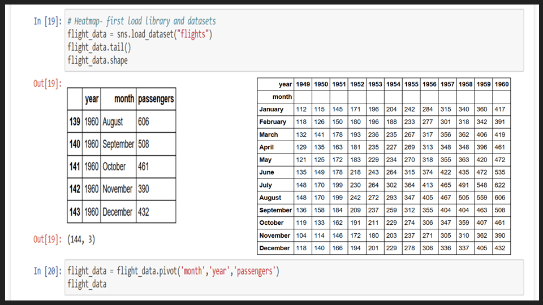543x305 pixels.
Task: Click the In [19] prompt label
Action: pos(48,21)
